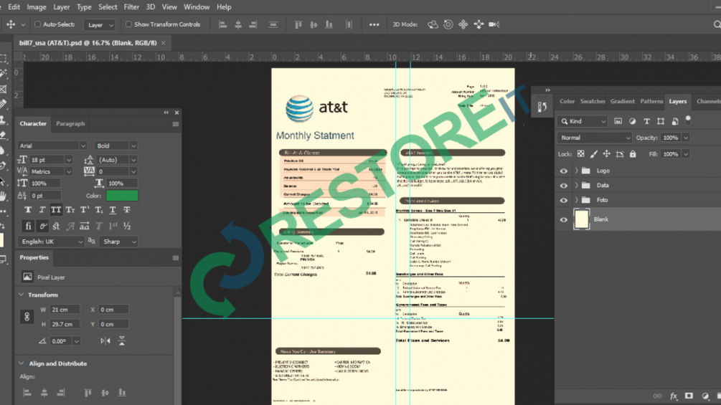This screenshot has width=721, height=405.
Task: Filter layers by adjustment layers icon
Action: 633,121
